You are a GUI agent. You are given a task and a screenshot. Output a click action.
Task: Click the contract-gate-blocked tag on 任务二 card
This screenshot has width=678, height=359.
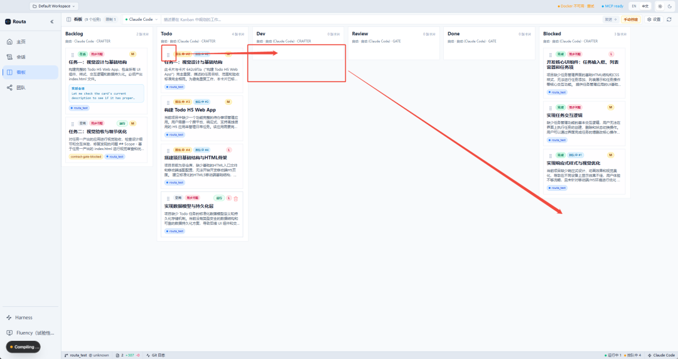[x=85, y=156]
